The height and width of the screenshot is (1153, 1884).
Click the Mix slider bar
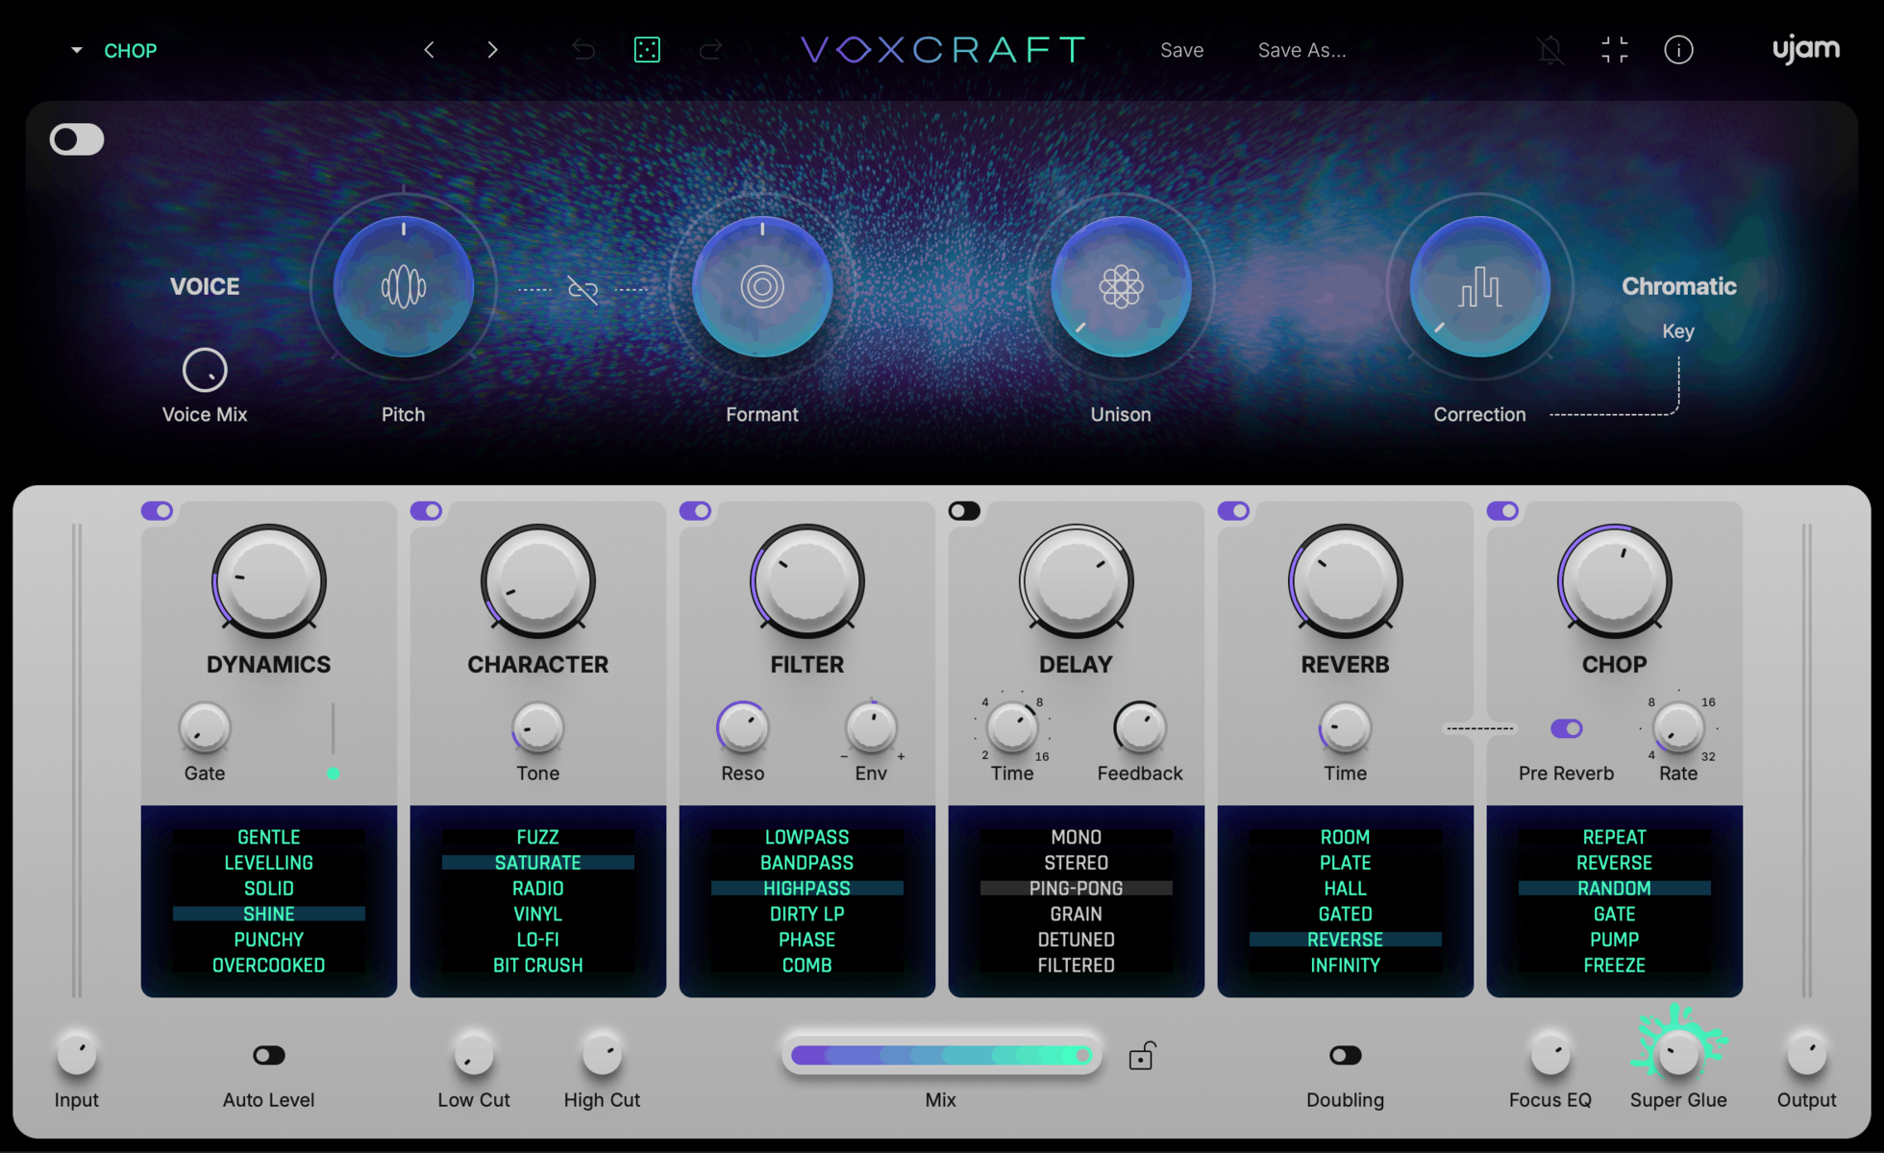pos(942,1054)
